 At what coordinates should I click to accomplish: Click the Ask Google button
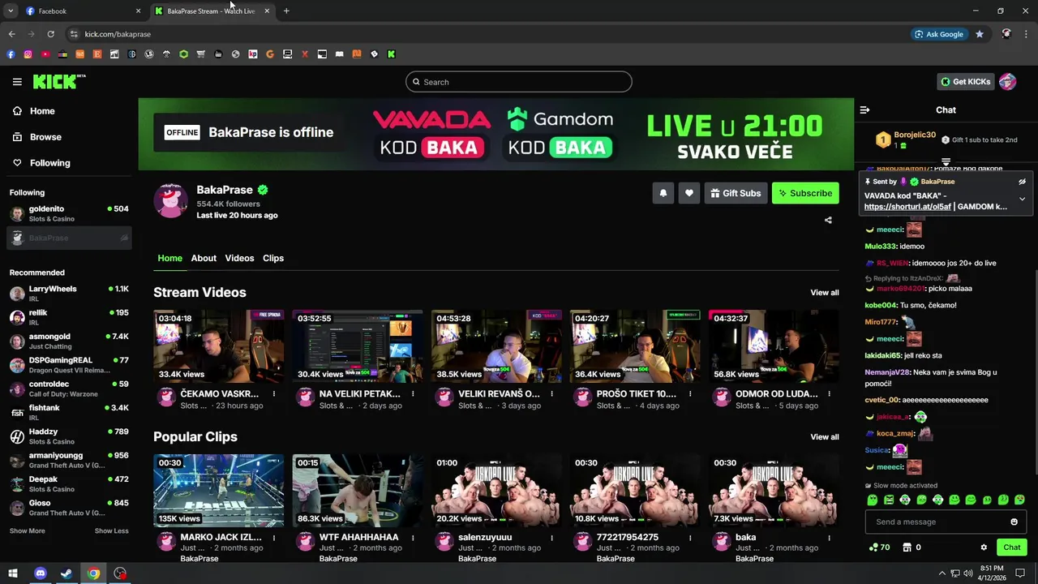pyautogui.click(x=939, y=34)
